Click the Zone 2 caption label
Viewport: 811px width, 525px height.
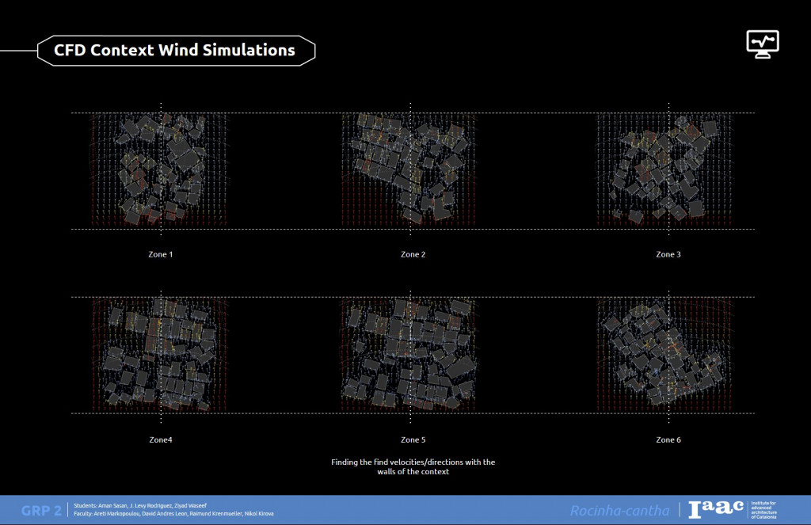tap(413, 255)
